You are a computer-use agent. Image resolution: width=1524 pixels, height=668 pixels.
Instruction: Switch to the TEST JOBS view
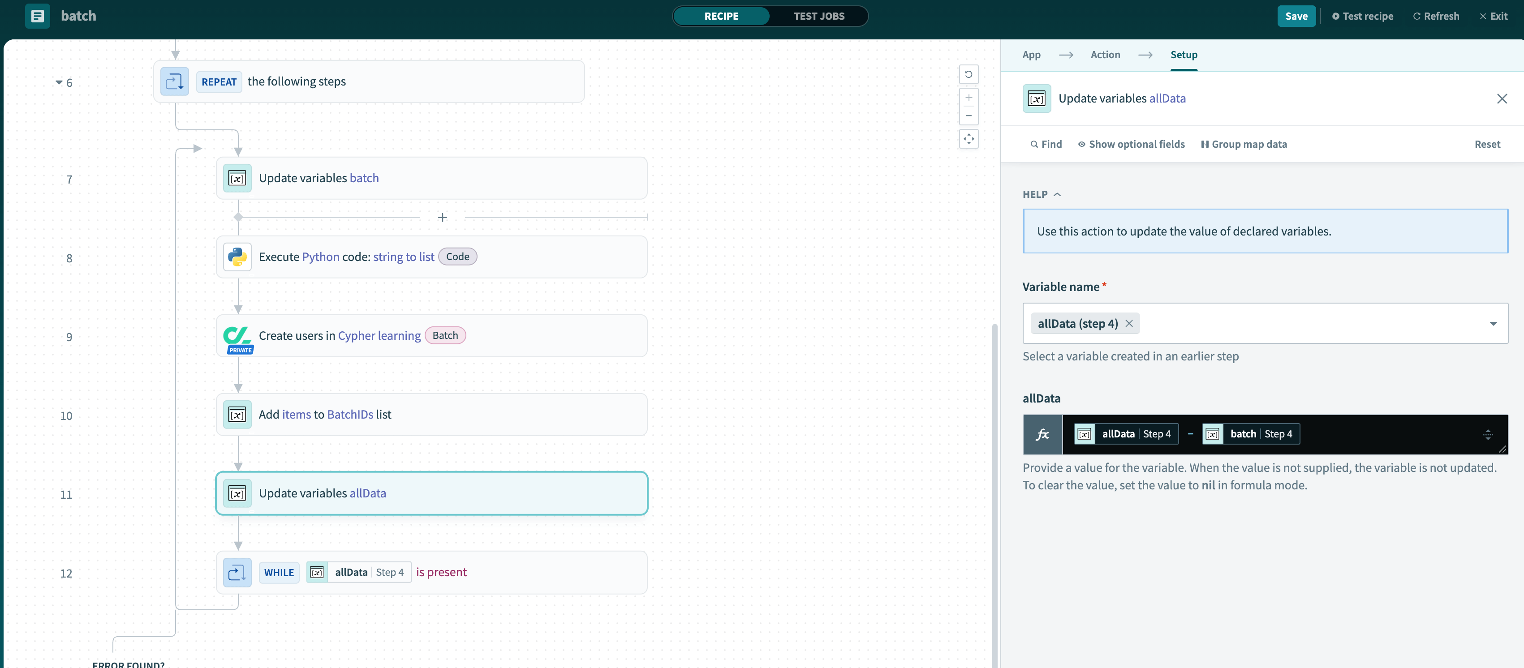[x=818, y=16]
